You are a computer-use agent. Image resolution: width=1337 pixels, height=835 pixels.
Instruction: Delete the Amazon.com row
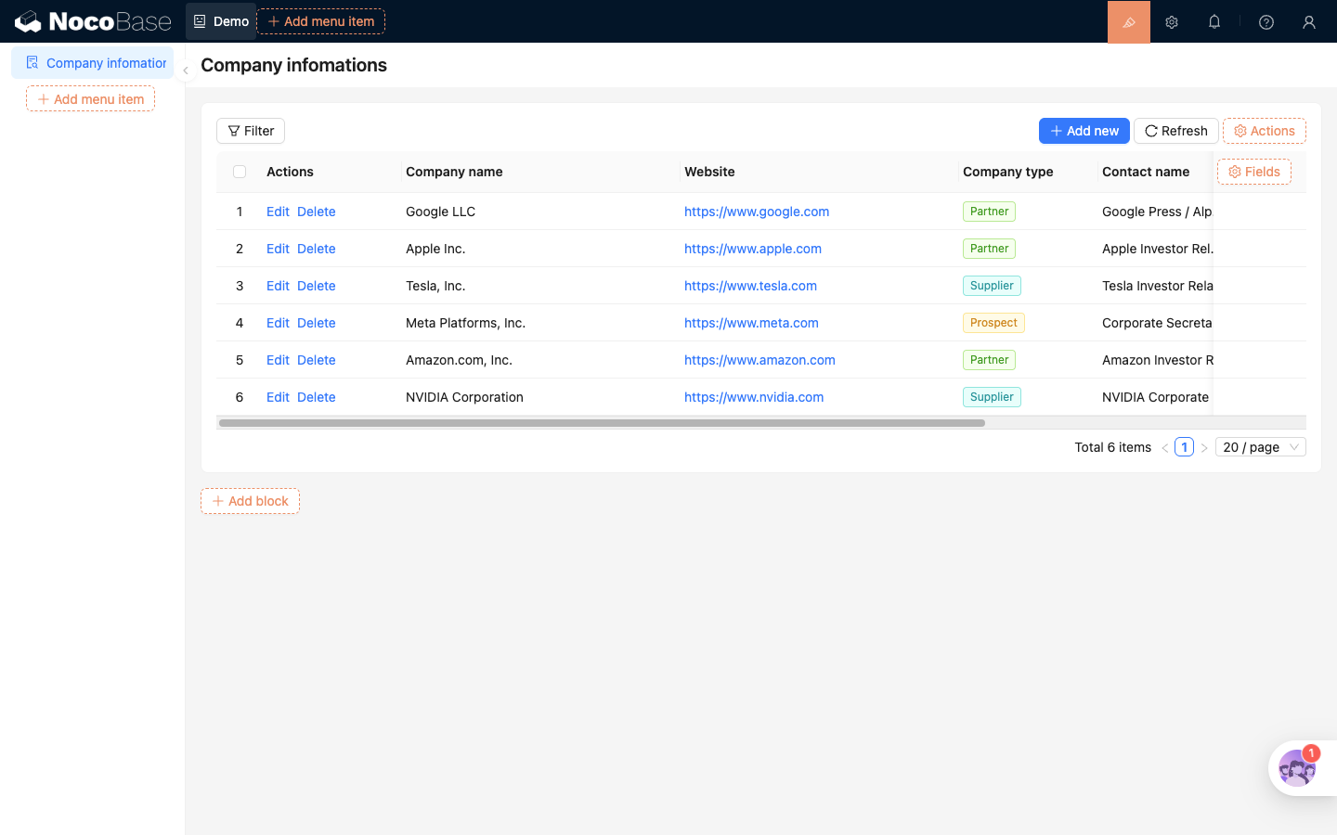tap(317, 360)
